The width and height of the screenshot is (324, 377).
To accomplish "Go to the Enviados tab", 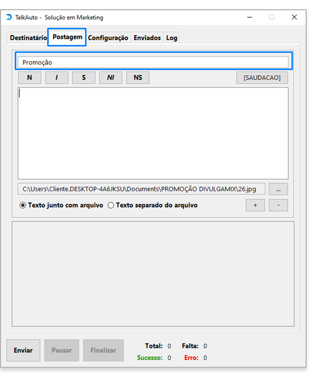I will 147,38.
